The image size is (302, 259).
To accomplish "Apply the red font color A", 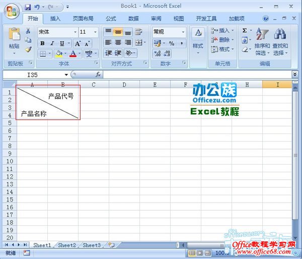I will click(x=73, y=54).
